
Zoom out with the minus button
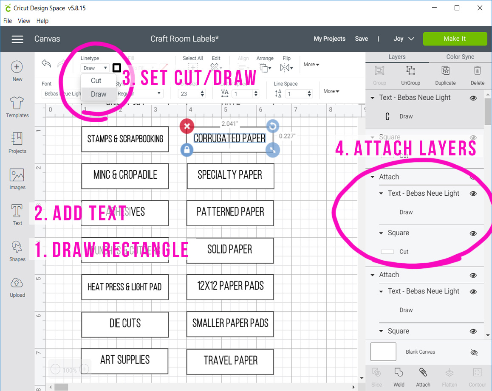pyautogui.click(x=55, y=369)
